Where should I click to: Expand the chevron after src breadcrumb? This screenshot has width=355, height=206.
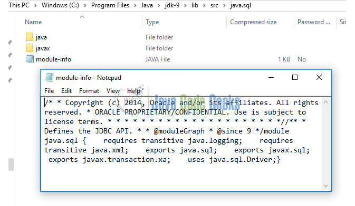click(224, 5)
